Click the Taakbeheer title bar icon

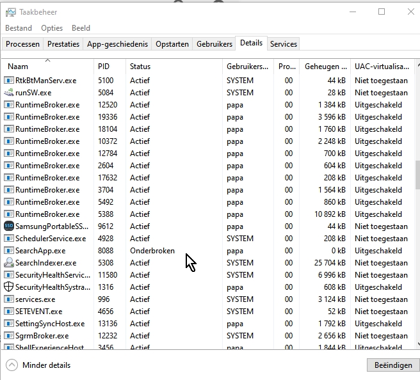tap(10, 12)
